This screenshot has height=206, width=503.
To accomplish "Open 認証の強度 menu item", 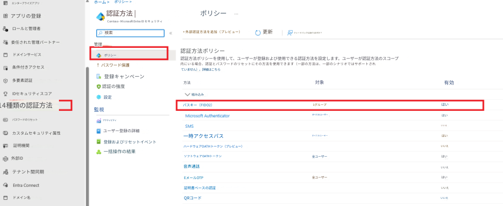I will [x=113, y=86].
